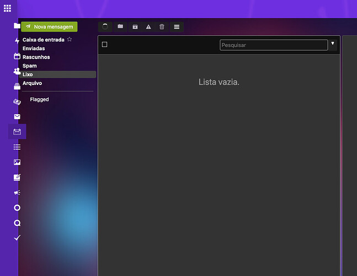Image resolution: width=357 pixels, height=276 pixels.
Task: Open the checkmark icon in sidebar
Action: 17,238
